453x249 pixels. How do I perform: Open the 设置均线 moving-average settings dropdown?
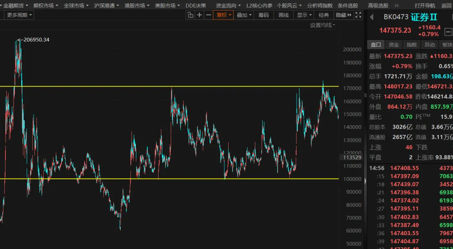[x=323, y=25]
